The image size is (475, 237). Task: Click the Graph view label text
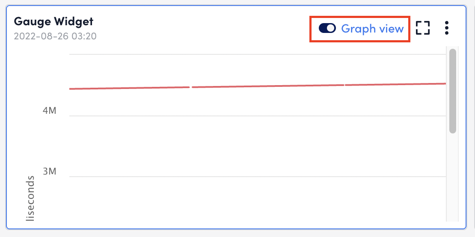[x=372, y=29]
